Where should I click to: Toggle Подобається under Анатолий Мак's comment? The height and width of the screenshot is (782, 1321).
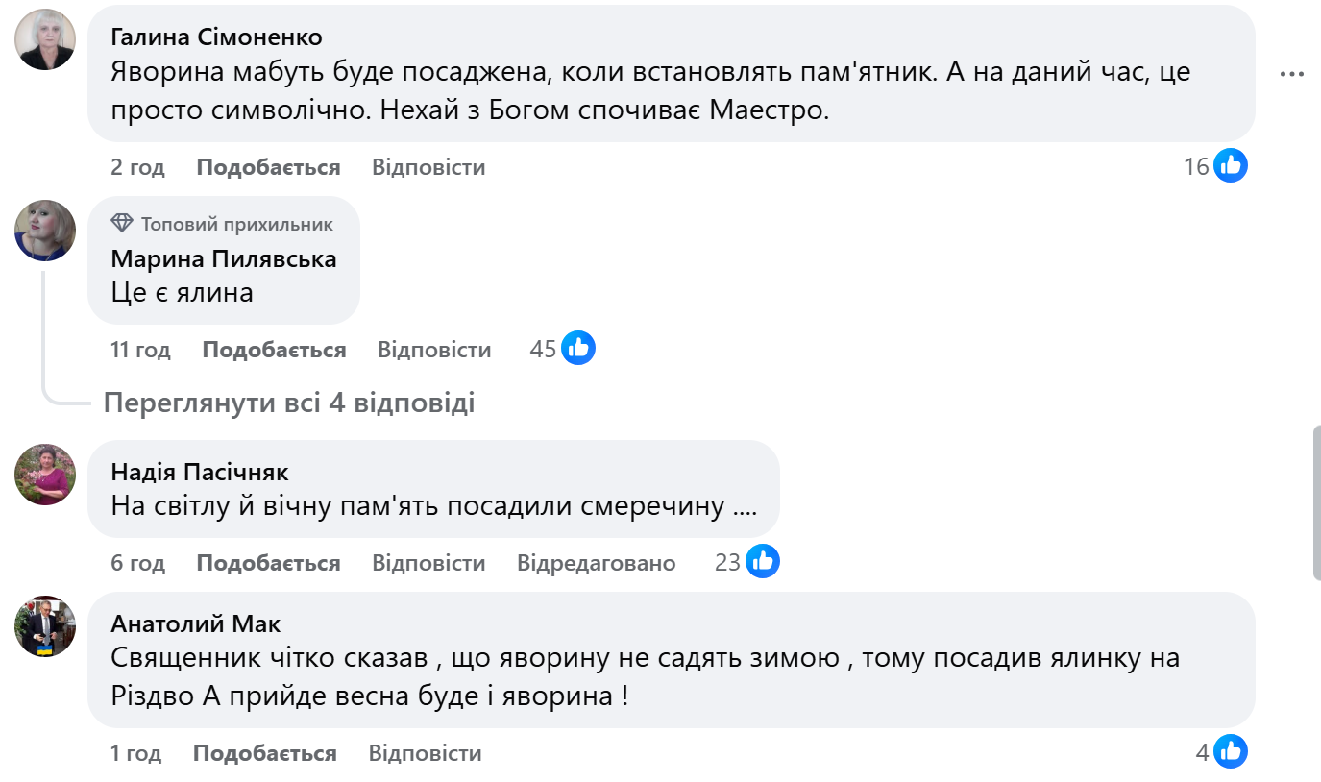[267, 752]
